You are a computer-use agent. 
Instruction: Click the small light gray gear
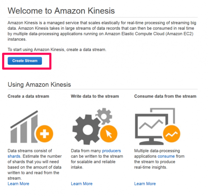(x=104, y=116)
